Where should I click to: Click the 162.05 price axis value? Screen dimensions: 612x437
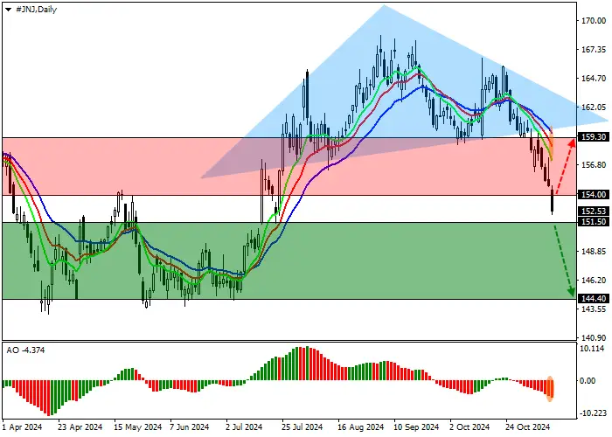pyautogui.click(x=594, y=108)
